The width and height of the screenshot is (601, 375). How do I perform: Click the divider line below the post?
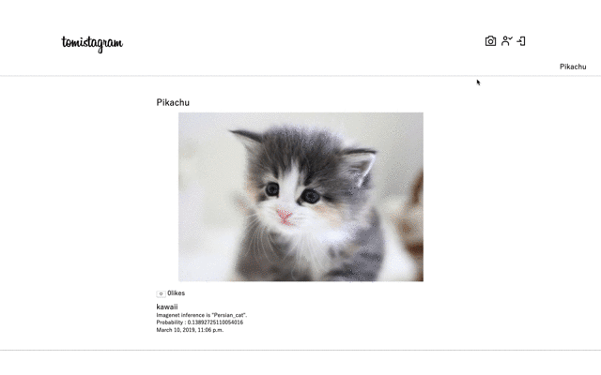300,350
